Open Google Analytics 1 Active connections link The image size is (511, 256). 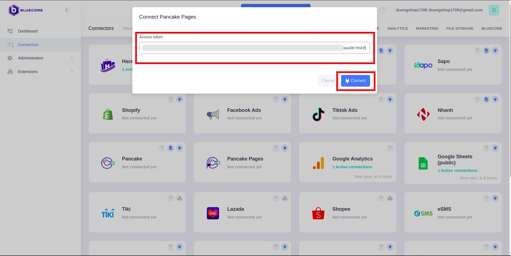point(352,167)
